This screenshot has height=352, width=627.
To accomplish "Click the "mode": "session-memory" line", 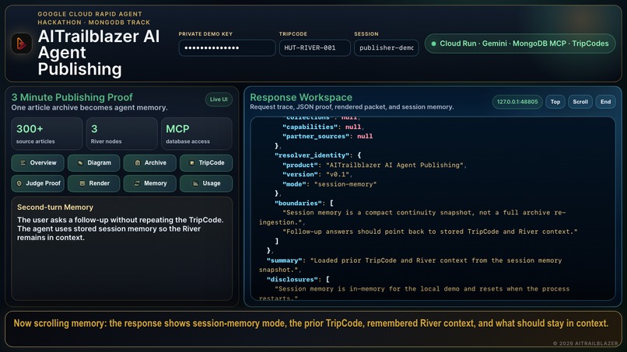I will (330, 184).
